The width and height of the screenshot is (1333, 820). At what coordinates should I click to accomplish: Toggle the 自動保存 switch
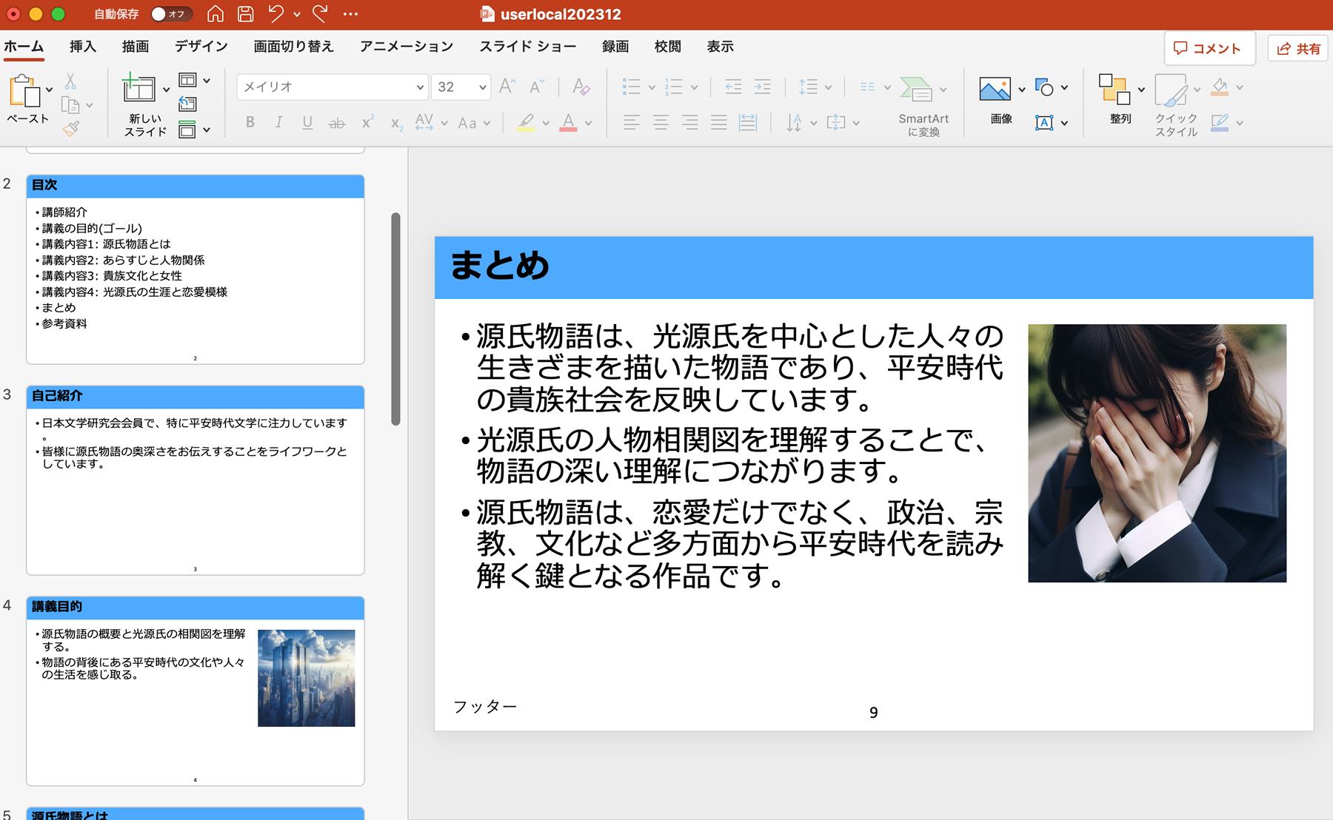(171, 14)
